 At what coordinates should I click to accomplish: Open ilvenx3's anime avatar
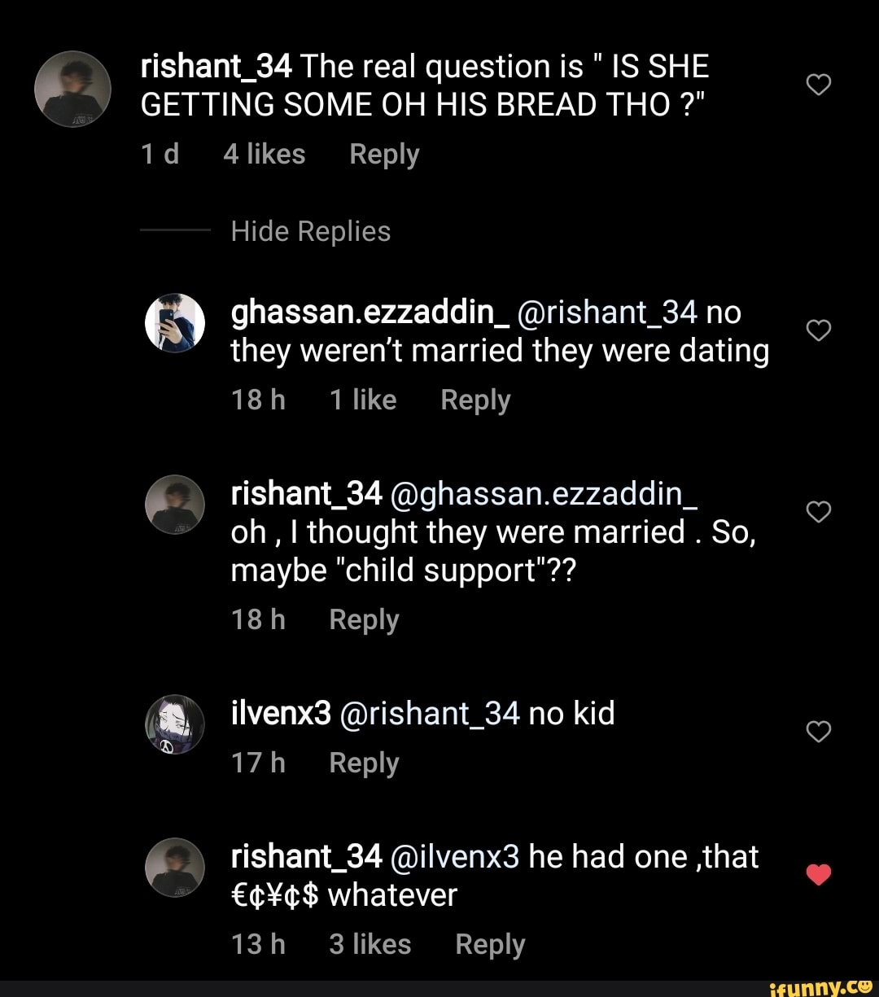[175, 724]
